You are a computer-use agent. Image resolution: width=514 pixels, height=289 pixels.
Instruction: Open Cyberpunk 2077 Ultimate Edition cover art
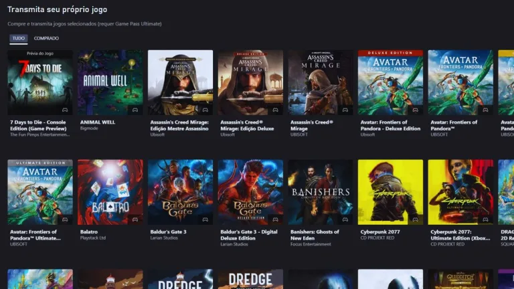click(x=460, y=192)
